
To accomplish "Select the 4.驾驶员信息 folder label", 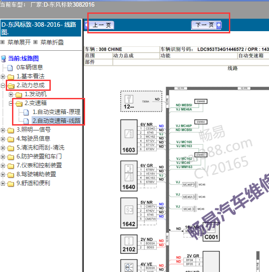I will coord(33,138).
